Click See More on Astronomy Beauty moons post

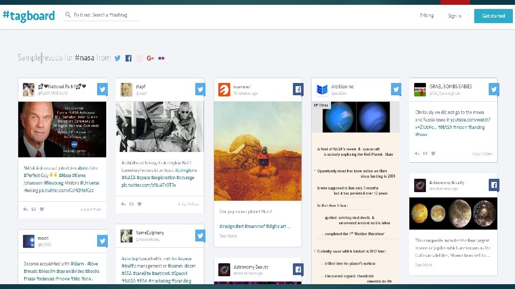point(424,265)
